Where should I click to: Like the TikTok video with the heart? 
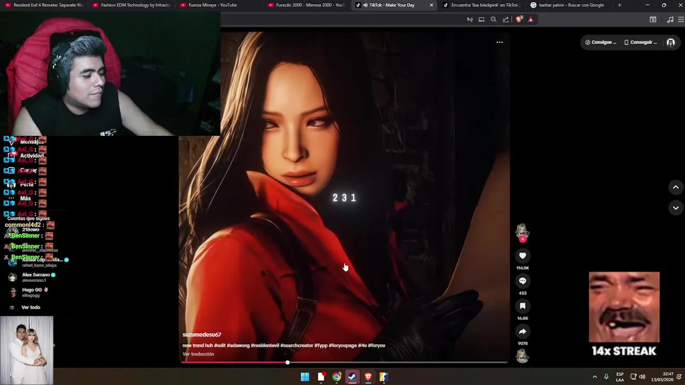[x=522, y=256]
